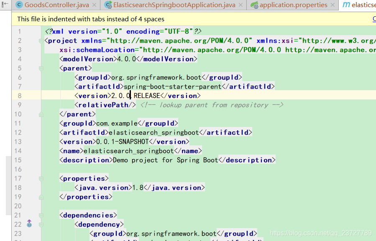This screenshot has width=376, height=241.
Task: Click org.springframework.boot groupId on line 23
Action: click(171, 233)
